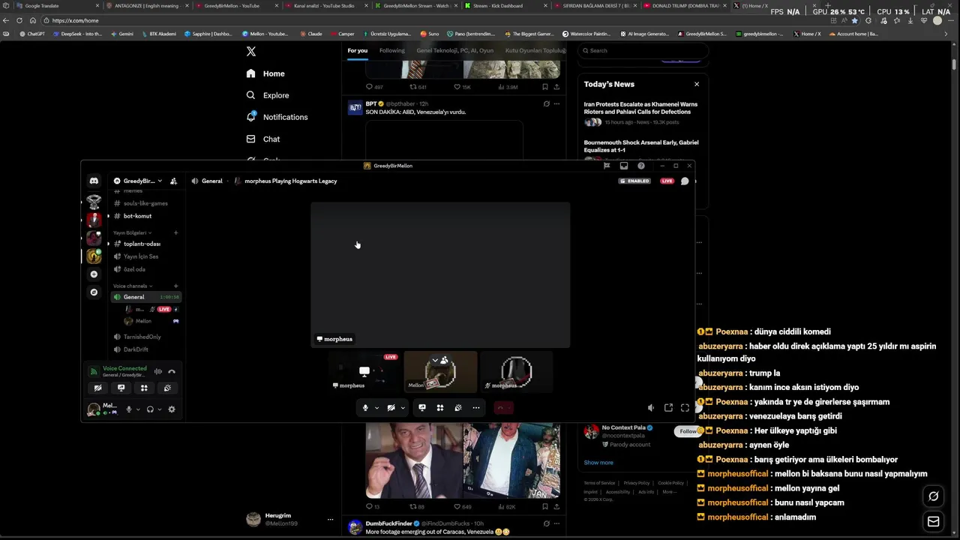Open Home in X navigation
960x540 pixels.
265,73
